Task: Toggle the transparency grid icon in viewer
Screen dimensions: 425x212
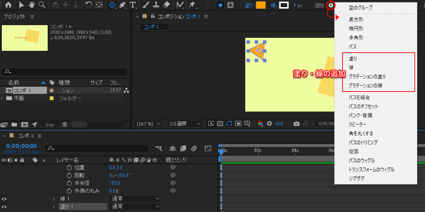Action: [x=220, y=124]
